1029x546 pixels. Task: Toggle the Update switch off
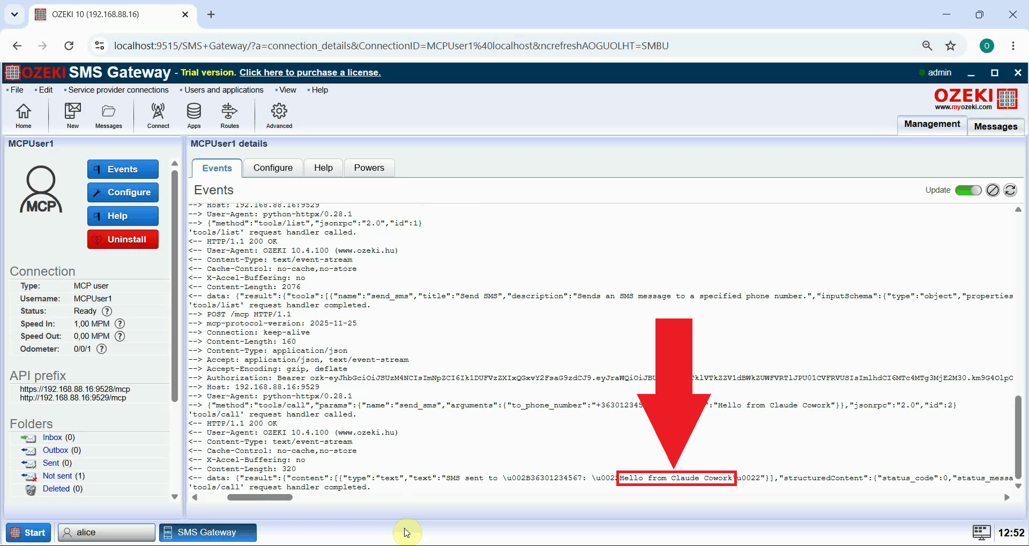[968, 190]
